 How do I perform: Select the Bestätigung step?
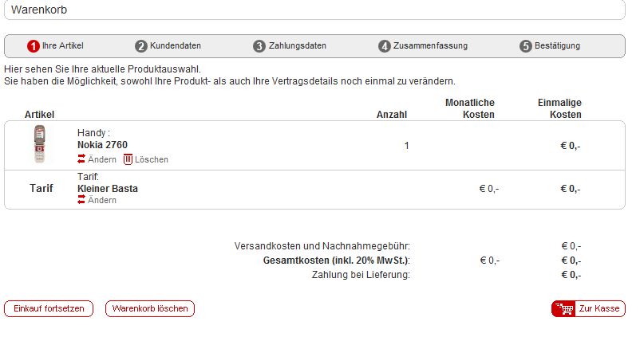coord(557,45)
